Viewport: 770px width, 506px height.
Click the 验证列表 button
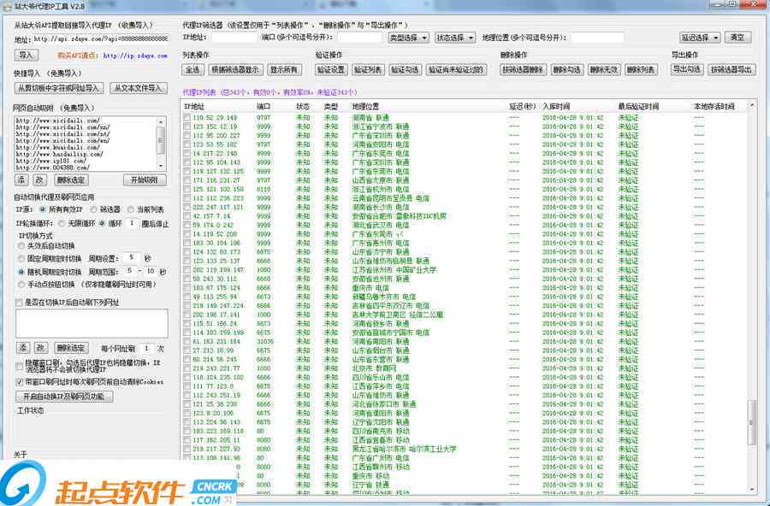[368, 70]
